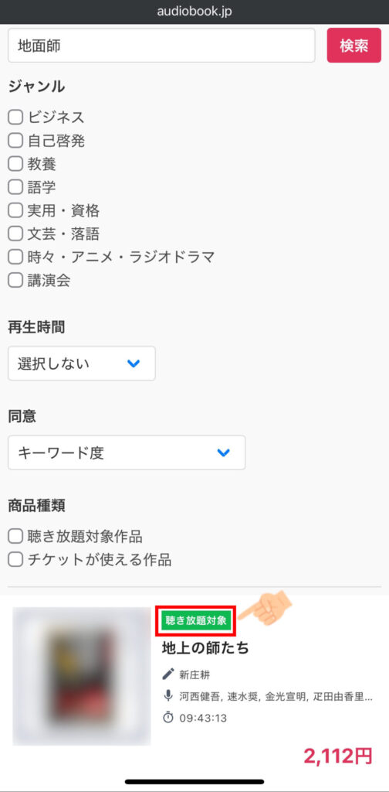Enable the チケットが使える作品 checkbox

click(x=15, y=559)
